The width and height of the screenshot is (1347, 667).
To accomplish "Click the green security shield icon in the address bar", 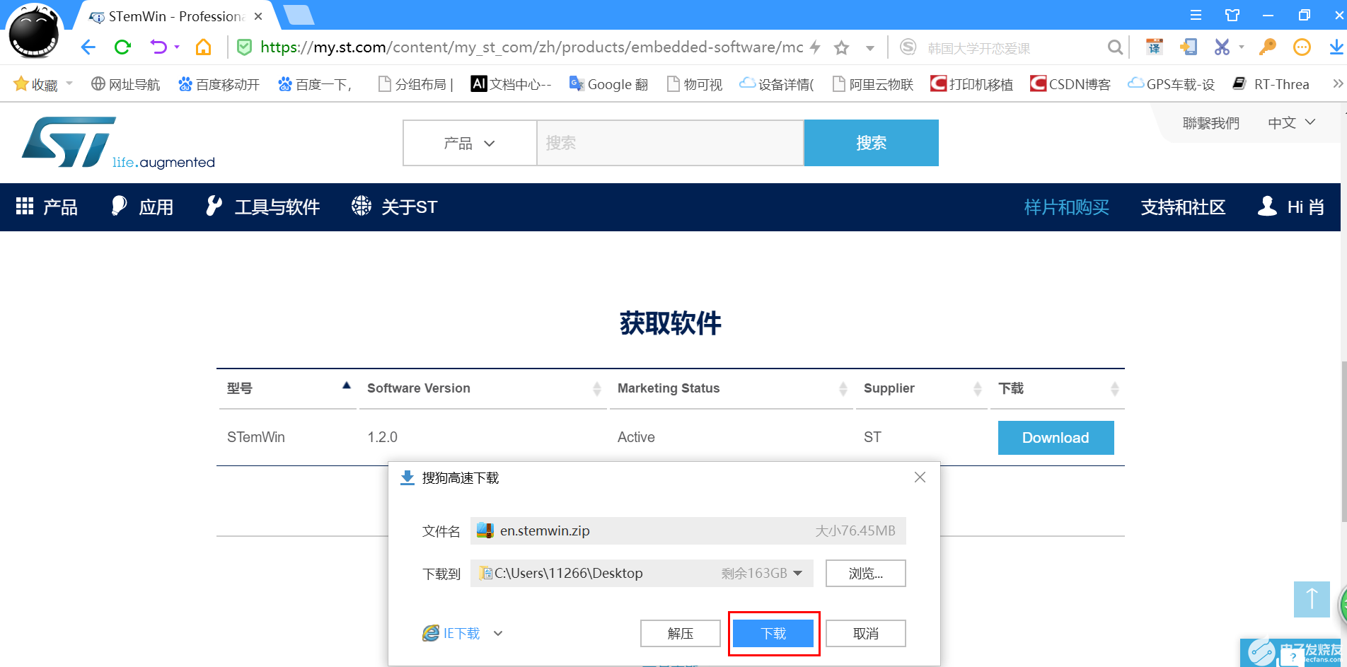I will pyautogui.click(x=244, y=47).
